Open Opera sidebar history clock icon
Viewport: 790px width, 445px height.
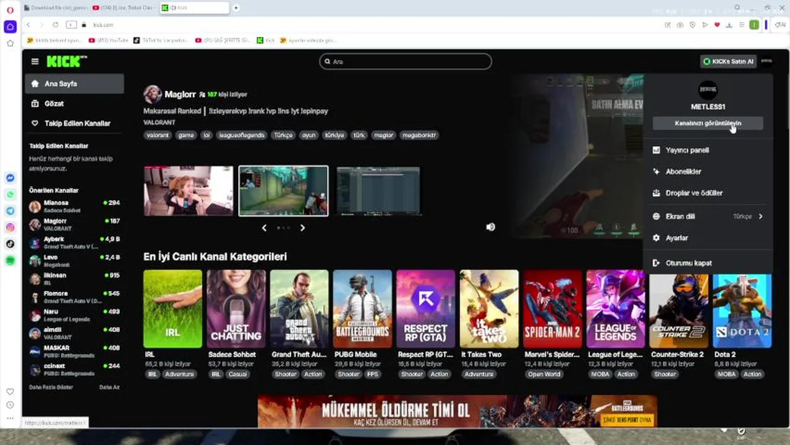10,405
